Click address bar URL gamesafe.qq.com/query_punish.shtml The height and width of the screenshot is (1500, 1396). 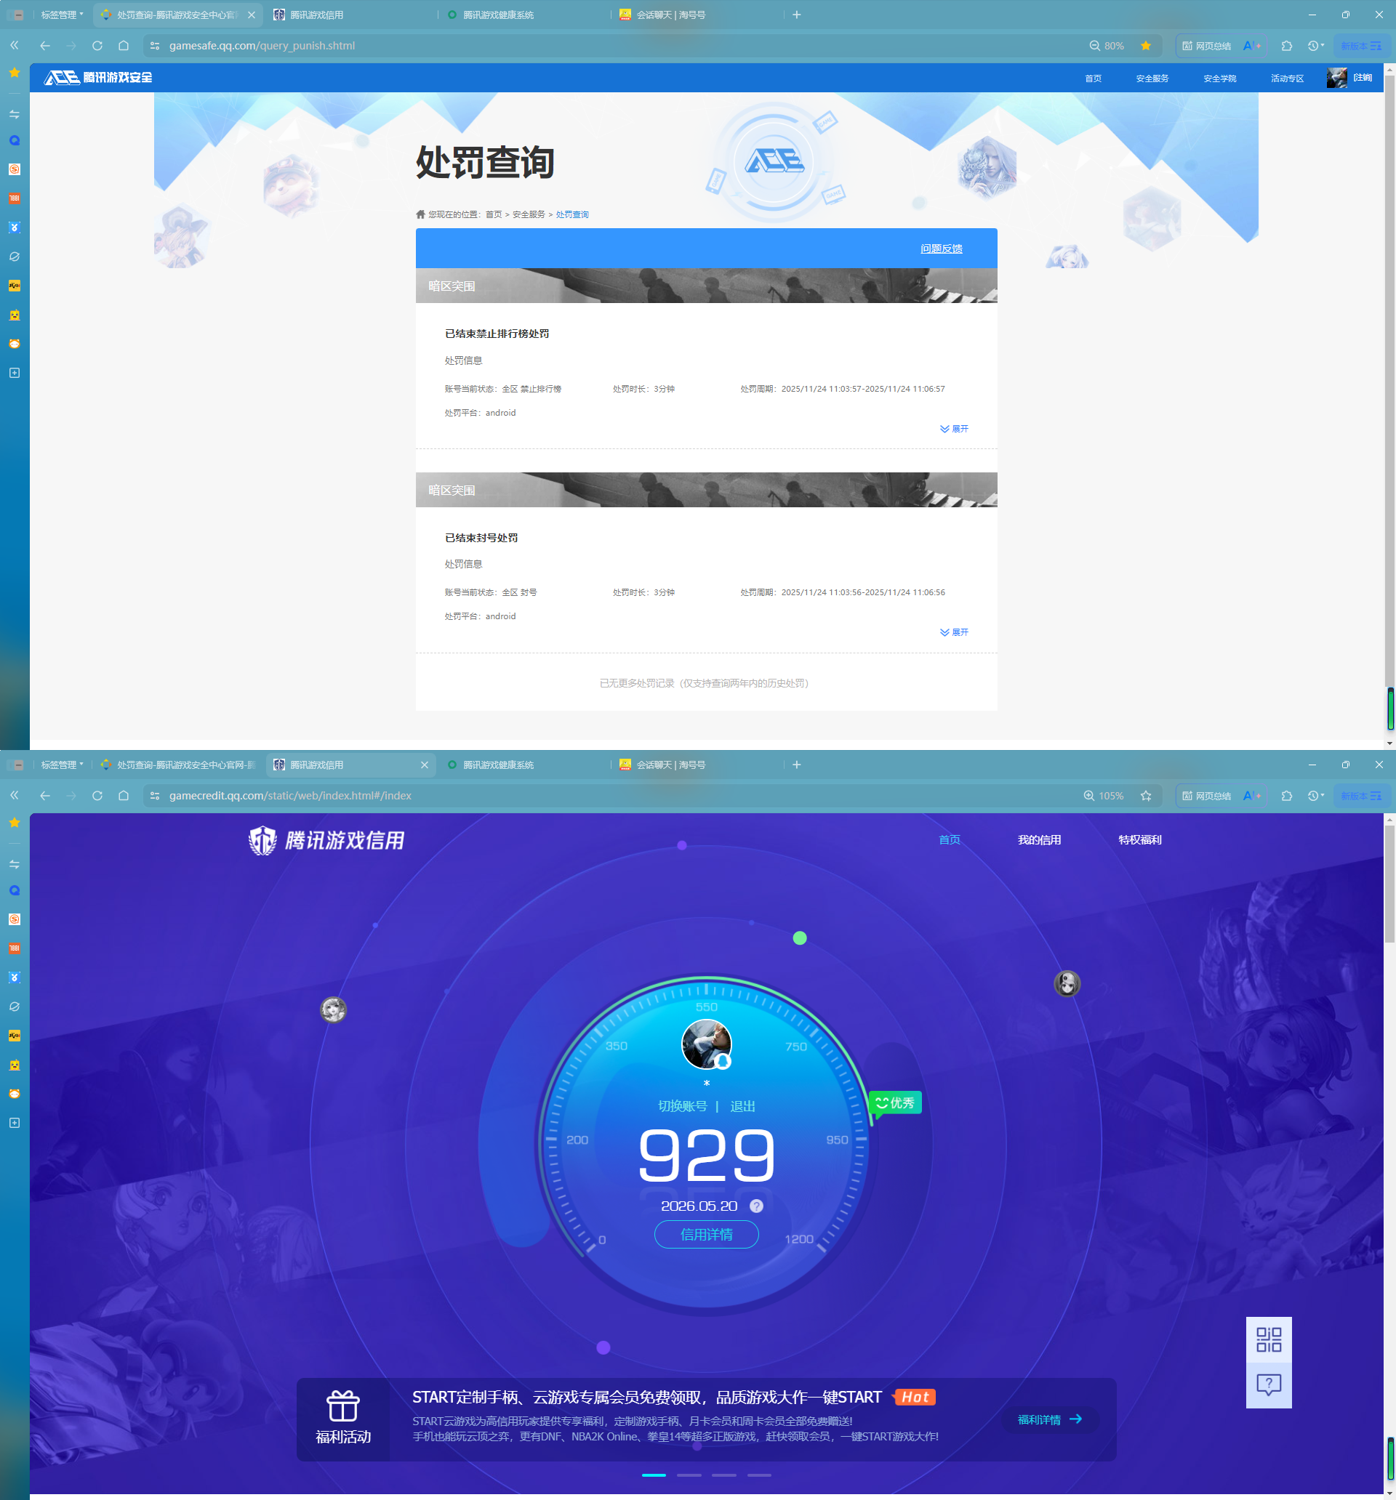pyautogui.click(x=262, y=46)
